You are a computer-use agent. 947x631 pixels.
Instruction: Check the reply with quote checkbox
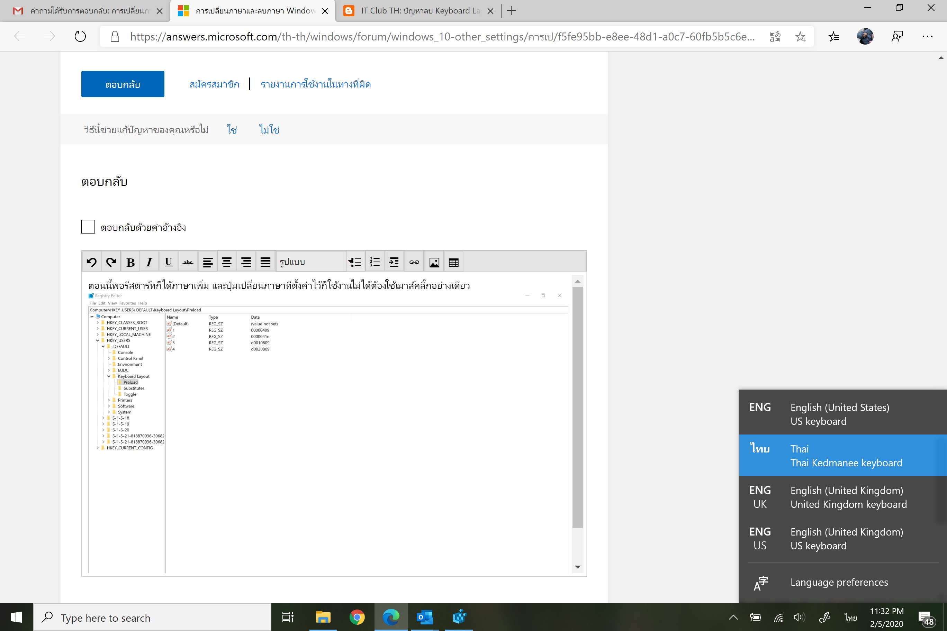tap(88, 227)
